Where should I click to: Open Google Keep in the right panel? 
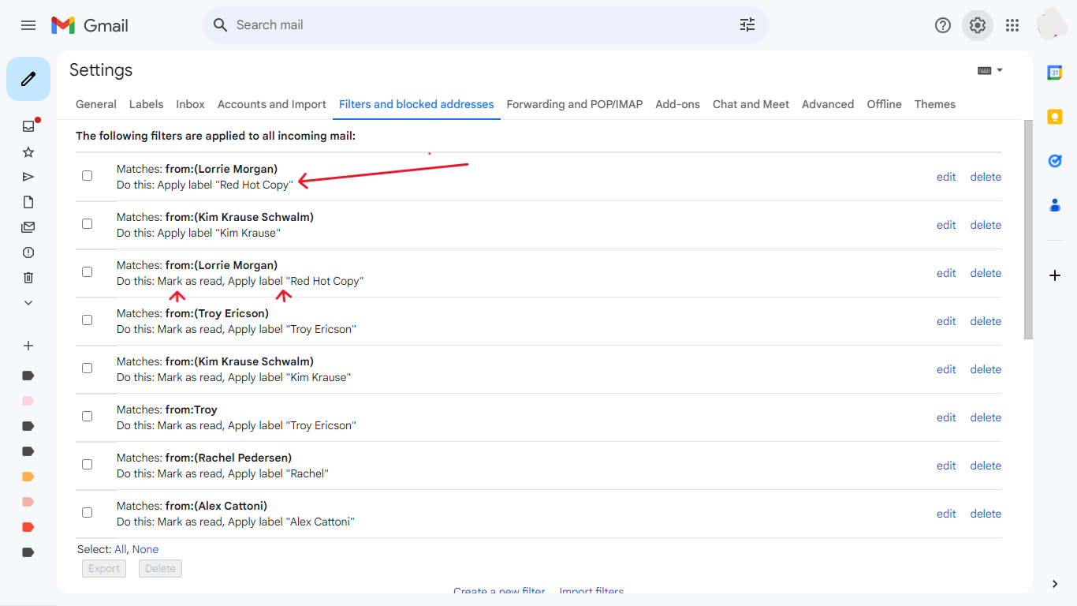tap(1055, 116)
